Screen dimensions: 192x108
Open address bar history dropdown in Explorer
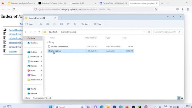tap(144, 32)
